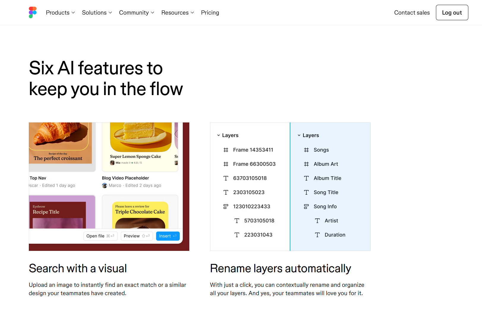
Task: Expand the Solutions menu
Action: pos(97,12)
